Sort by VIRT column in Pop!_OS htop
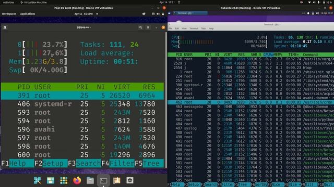The height and width of the screenshot is (187, 334). click(x=122, y=87)
